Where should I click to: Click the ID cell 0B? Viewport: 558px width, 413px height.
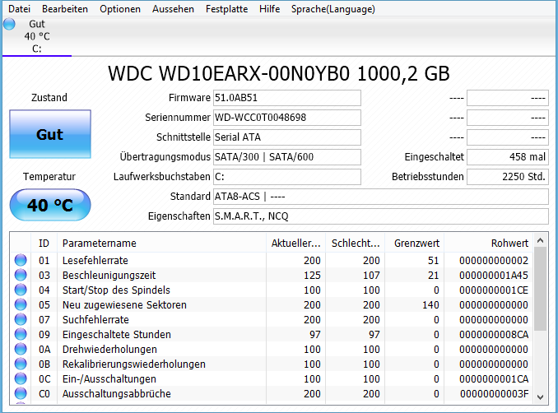click(x=44, y=364)
